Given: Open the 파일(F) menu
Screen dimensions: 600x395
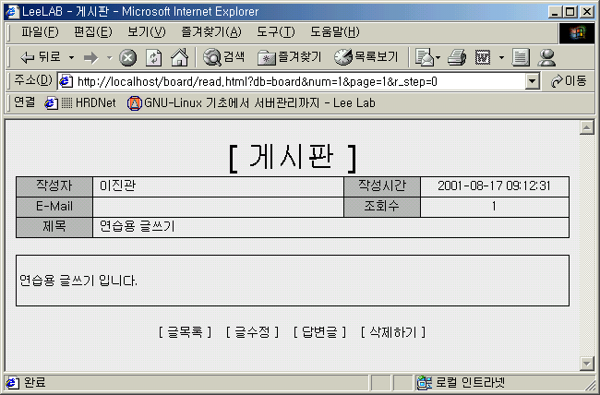Looking at the screenshot, I should click(40, 32).
